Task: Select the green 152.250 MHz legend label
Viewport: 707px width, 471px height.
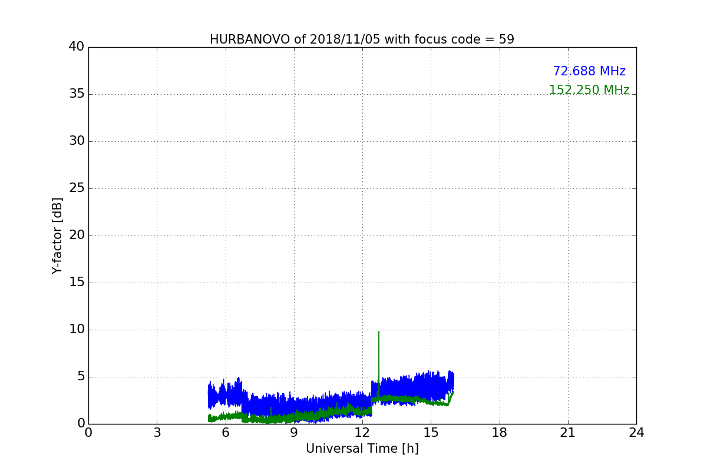Action: [x=589, y=90]
